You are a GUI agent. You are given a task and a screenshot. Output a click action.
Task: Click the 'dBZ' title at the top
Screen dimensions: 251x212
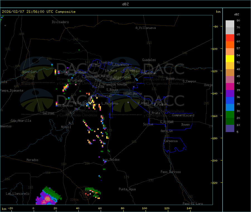125,4
